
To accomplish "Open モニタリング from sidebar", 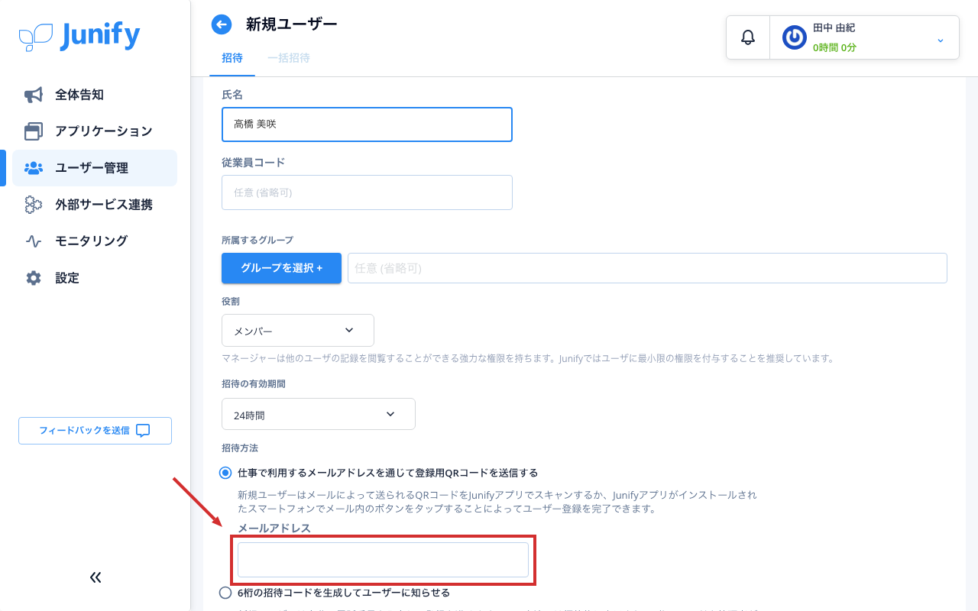I will click(x=95, y=241).
